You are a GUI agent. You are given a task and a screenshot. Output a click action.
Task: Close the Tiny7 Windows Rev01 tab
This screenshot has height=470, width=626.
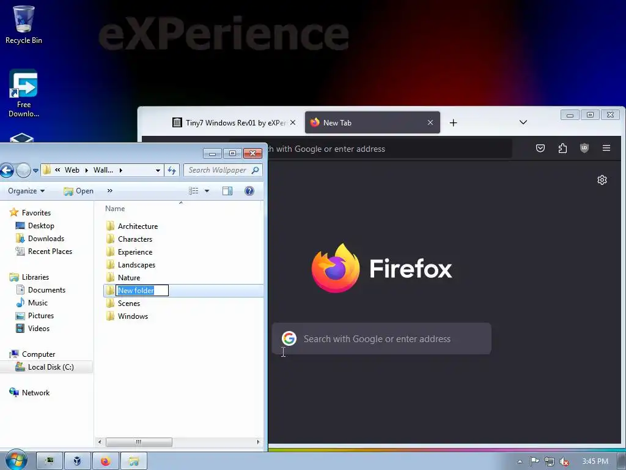click(293, 122)
